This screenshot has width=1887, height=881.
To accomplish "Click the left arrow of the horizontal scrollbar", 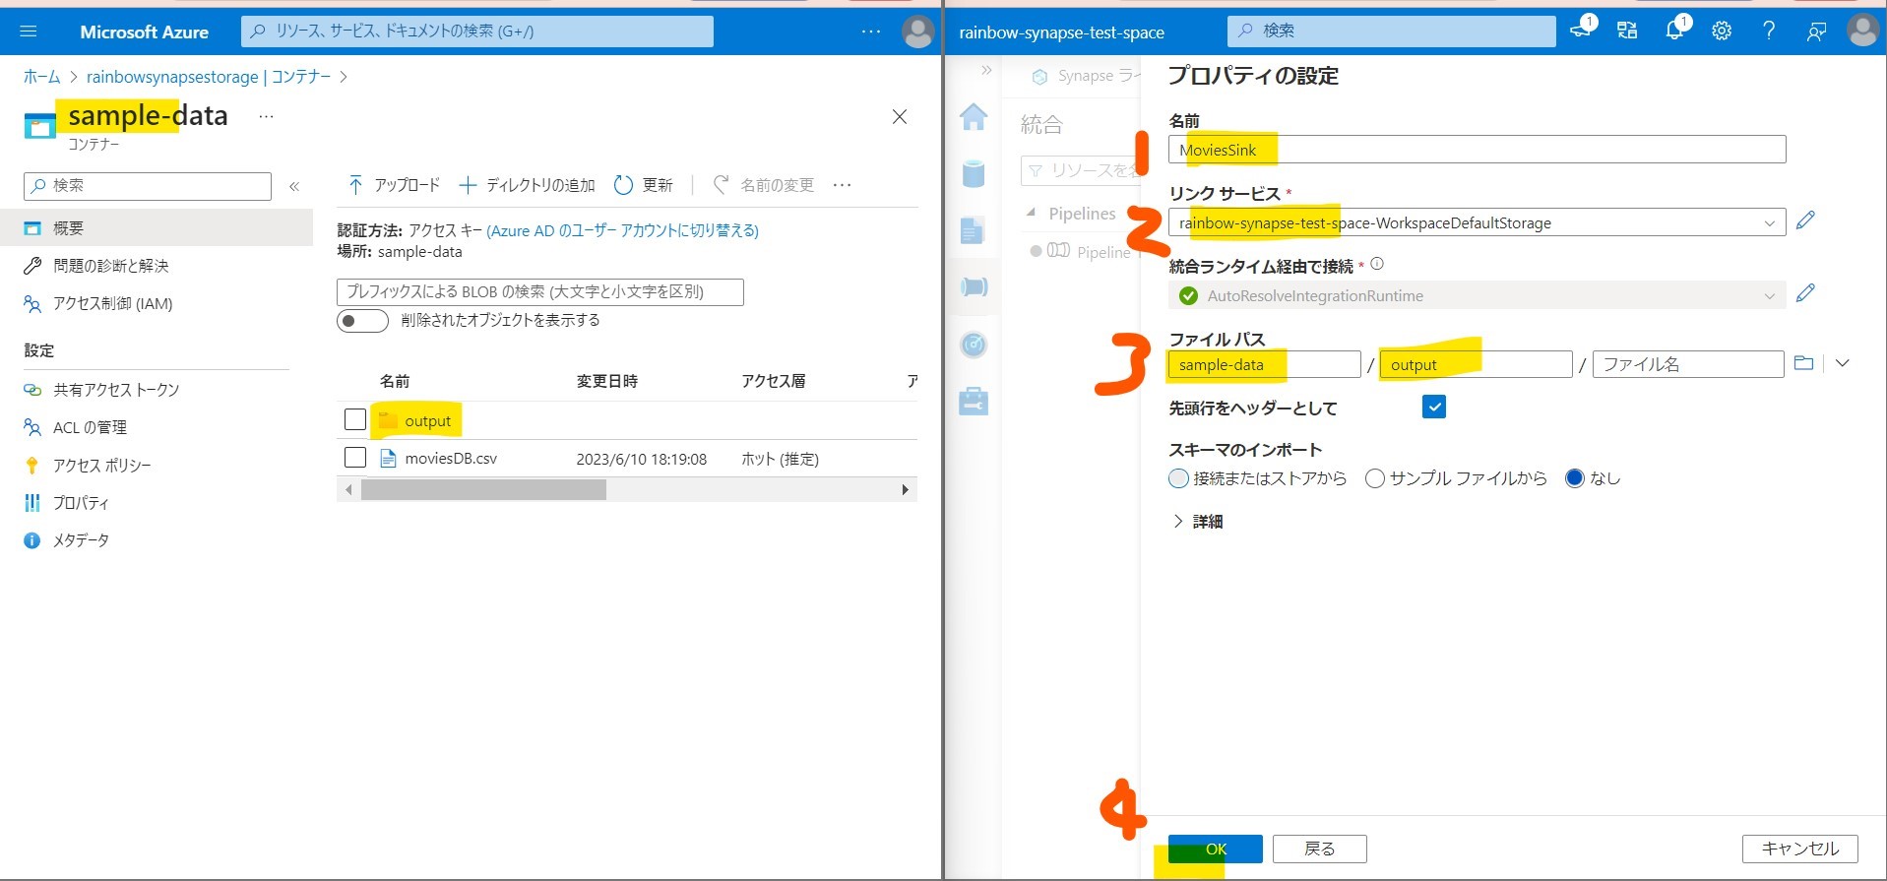I will (x=348, y=489).
